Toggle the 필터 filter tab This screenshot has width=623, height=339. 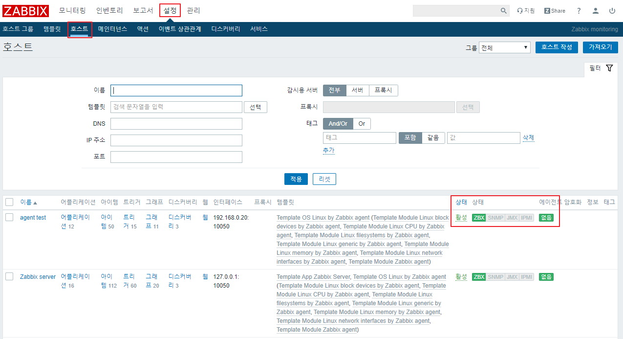tap(601, 68)
